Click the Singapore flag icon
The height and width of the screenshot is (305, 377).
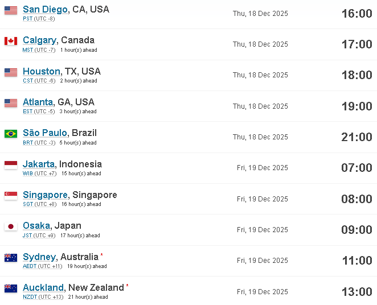coord(11,196)
